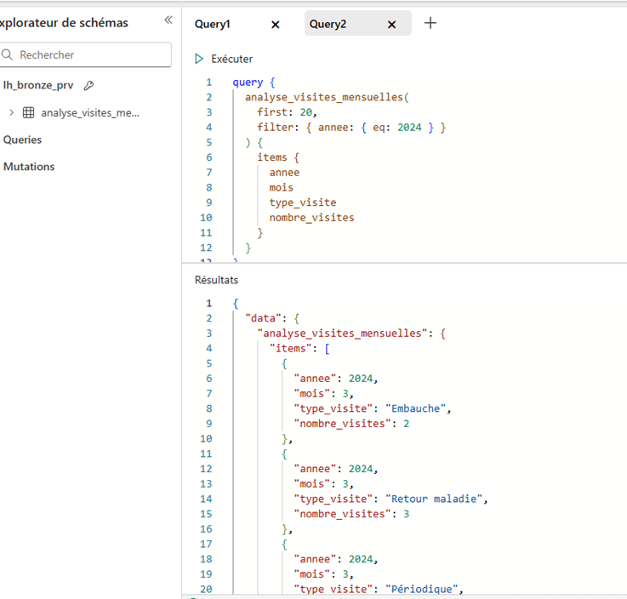The image size is (627, 599).
Task: Select the lh_bronze_prv schema name
Action: [40, 85]
